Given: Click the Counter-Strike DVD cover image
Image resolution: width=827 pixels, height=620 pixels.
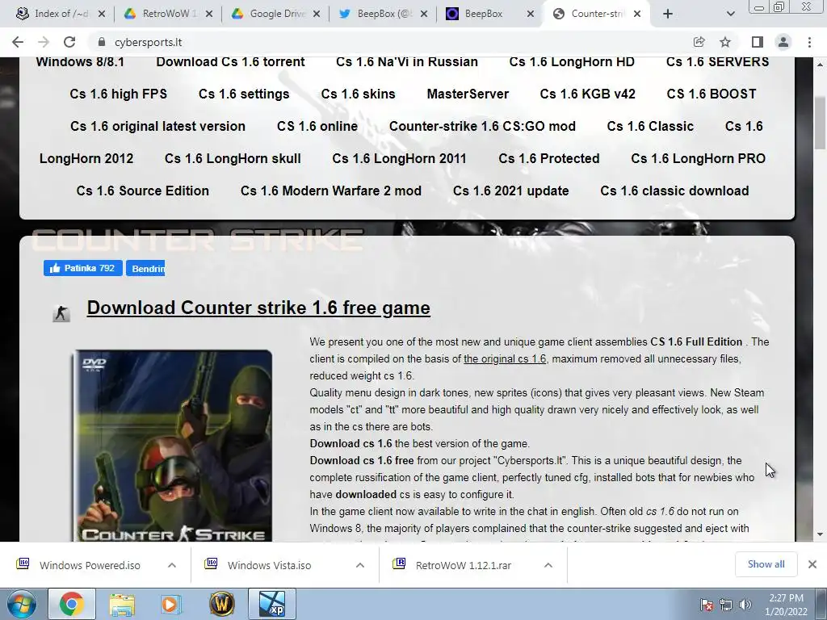Looking at the screenshot, I should click(x=173, y=446).
